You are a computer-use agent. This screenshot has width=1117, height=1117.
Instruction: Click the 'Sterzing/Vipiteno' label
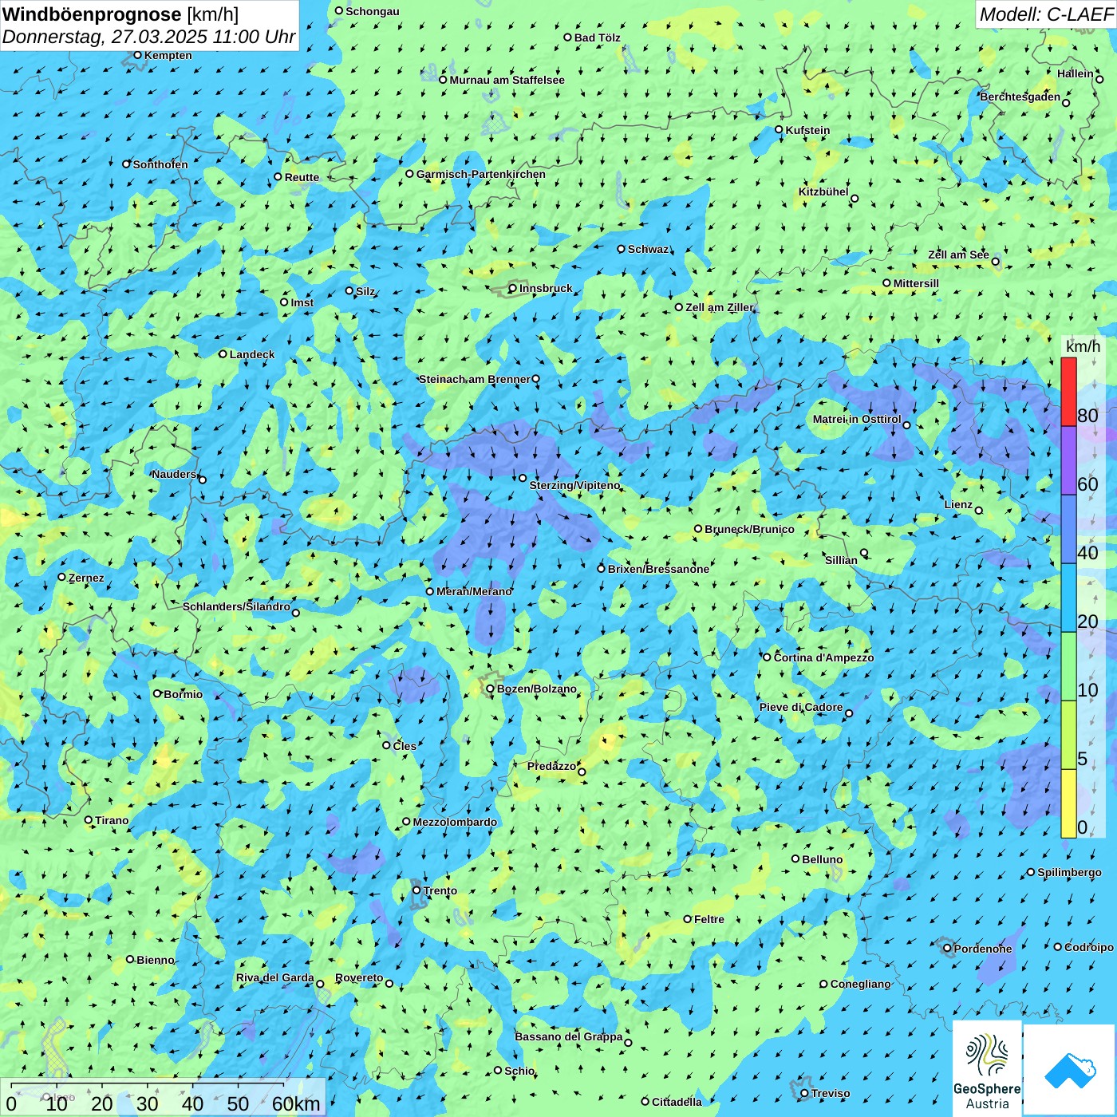coord(574,485)
